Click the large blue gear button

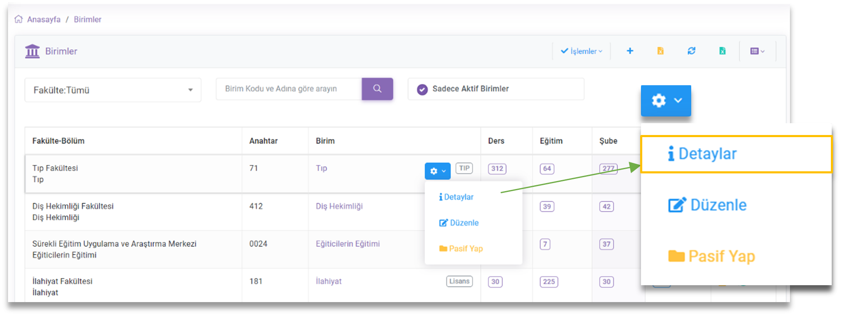(665, 100)
